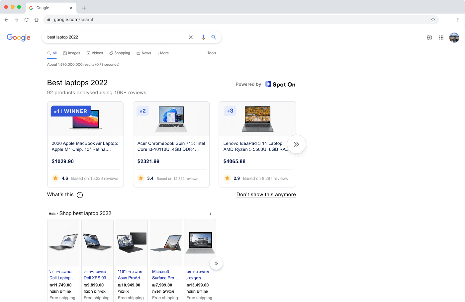Switch to the Videos tab

[x=95, y=53]
